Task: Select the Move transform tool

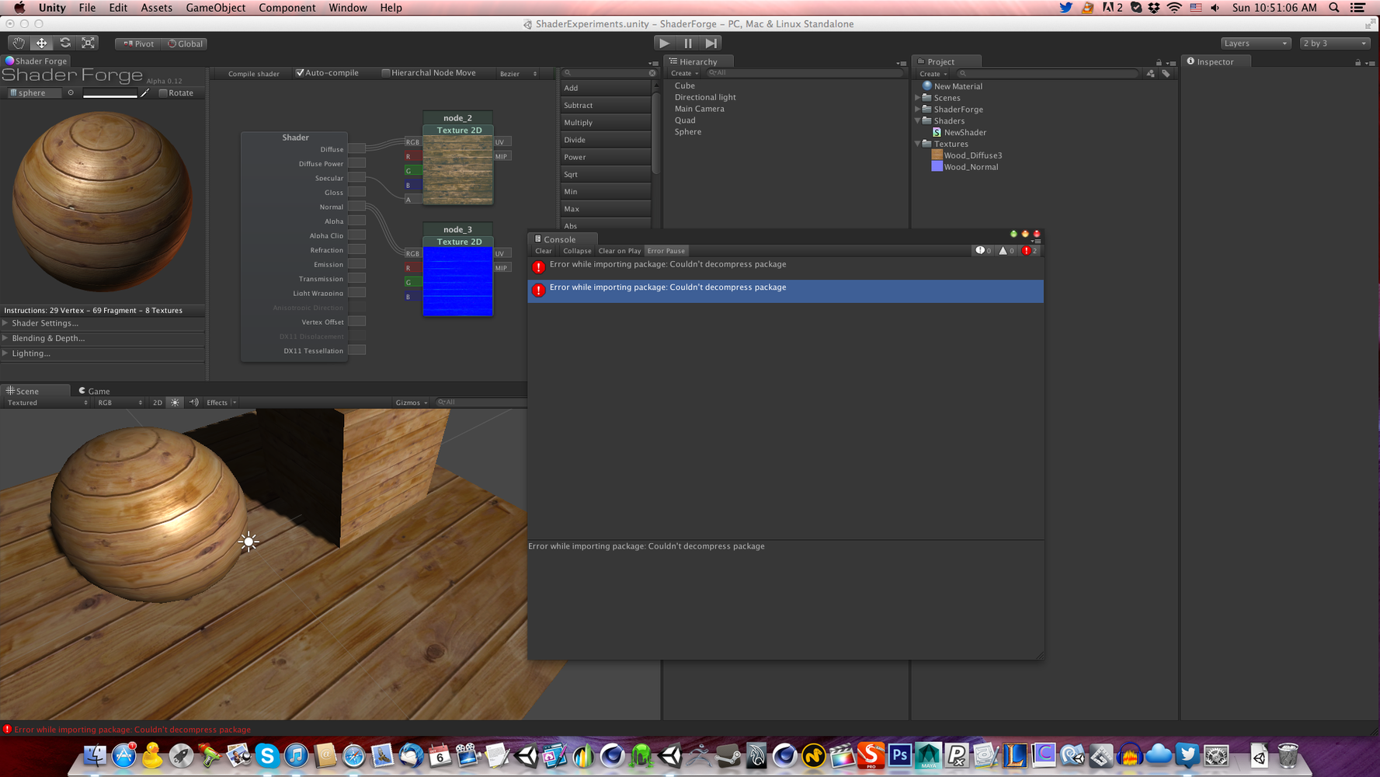Action: [x=42, y=44]
